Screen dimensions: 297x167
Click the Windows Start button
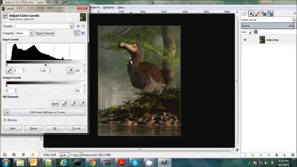(x=6, y=163)
